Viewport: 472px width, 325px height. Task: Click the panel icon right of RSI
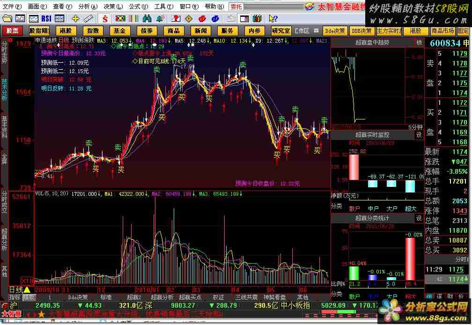[59, 19]
